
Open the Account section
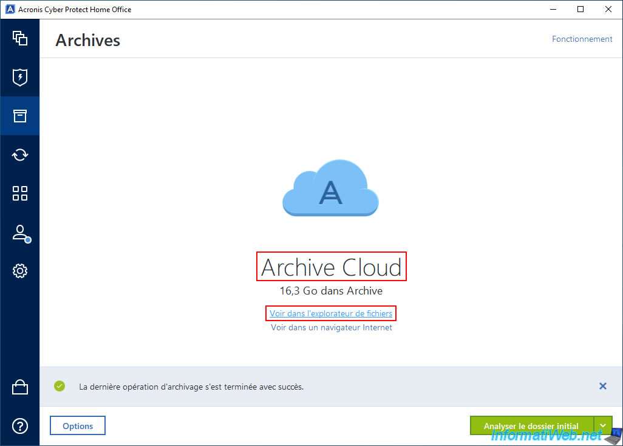(x=20, y=233)
